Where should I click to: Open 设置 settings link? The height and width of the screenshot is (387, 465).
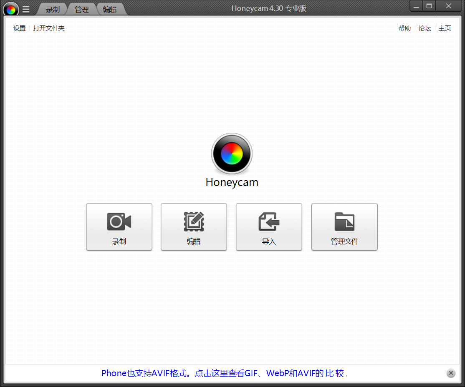coord(19,28)
